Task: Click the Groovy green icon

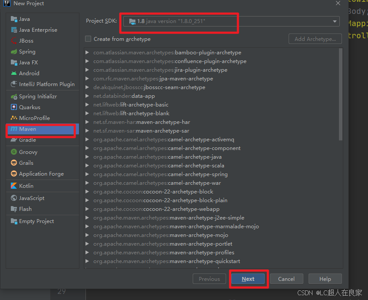Action: [x=14, y=152]
